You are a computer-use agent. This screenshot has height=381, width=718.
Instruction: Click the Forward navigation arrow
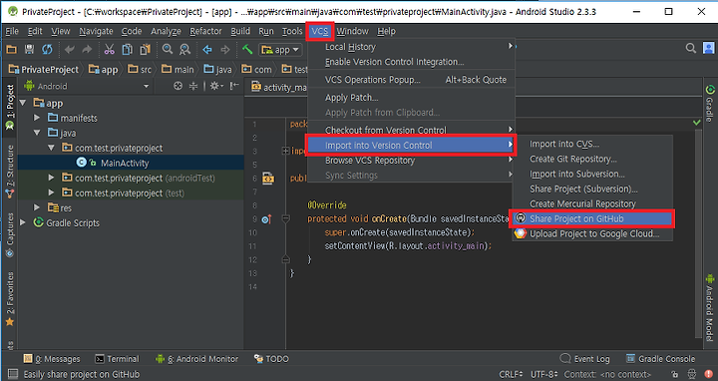[x=224, y=49]
